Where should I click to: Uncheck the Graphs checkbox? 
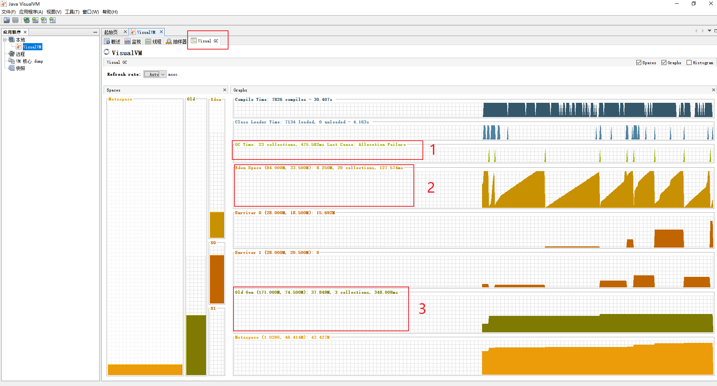click(x=664, y=63)
